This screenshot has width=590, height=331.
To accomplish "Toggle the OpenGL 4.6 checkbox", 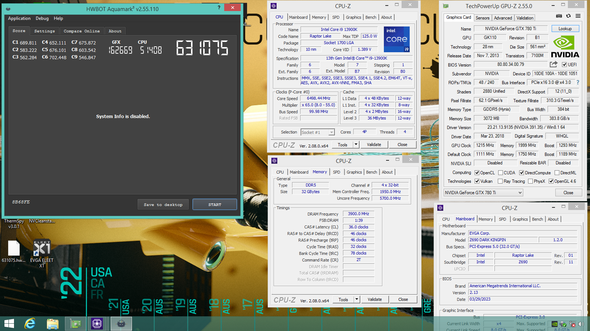I will click(551, 181).
